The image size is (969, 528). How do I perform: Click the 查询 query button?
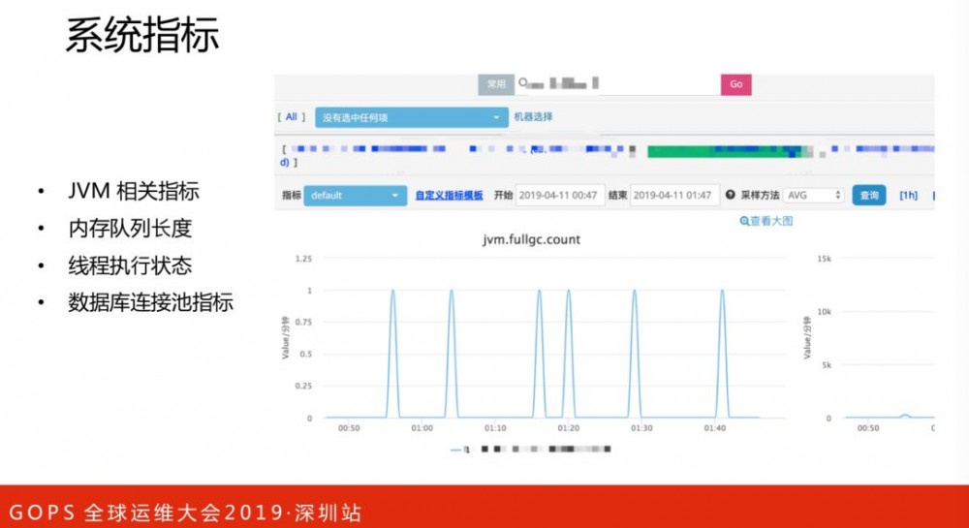(869, 195)
